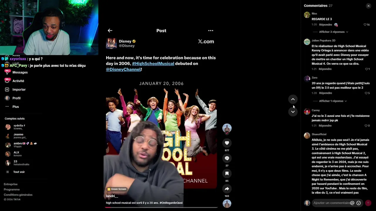Image resolution: width=376 pixels, height=211 pixels.
Task: Open comments via speech bubble icon
Action: click(227, 158)
